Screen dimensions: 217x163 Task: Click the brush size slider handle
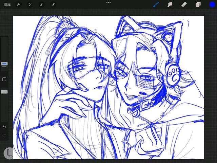(x=4, y=64)
